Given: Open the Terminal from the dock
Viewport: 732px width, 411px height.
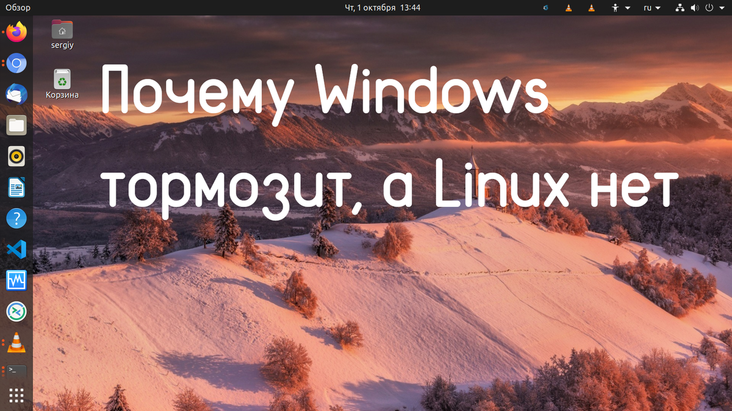Looking at the screenshot, I should [16, 370].
